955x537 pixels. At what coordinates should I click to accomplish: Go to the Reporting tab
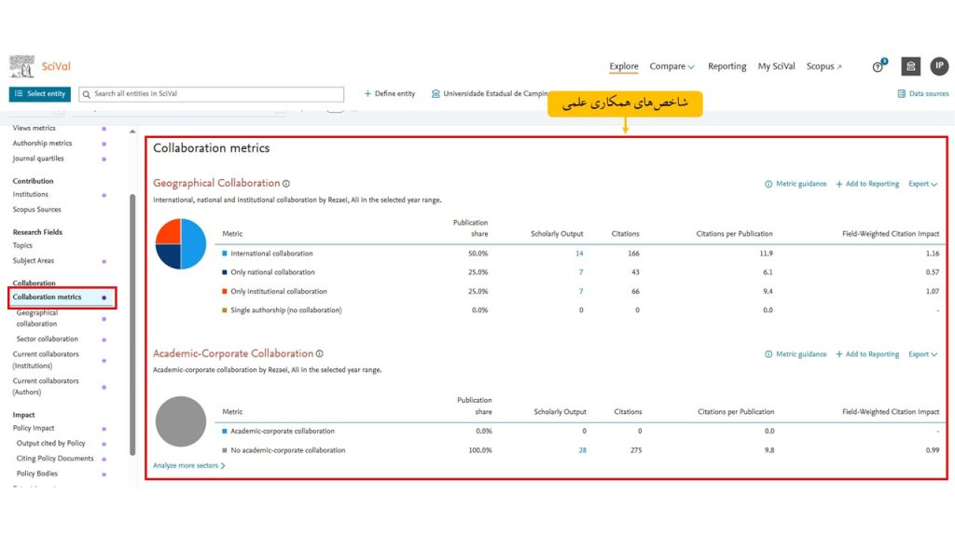coord(727,66)
